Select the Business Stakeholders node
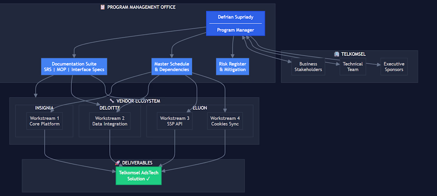This screenshot has height=196, width=437. click(x=308, y=67)
